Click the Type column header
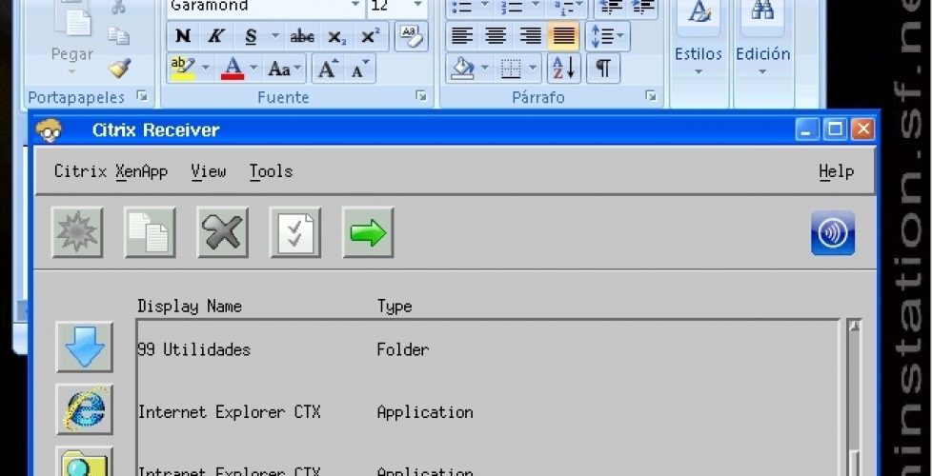The height and width of the screenshot is (476, 932). point(395,307)
